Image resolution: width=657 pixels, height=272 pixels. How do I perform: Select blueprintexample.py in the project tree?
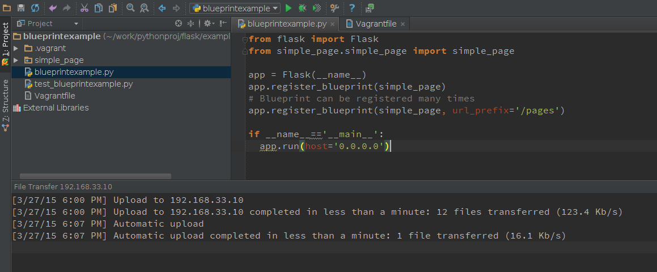[121, 72]
